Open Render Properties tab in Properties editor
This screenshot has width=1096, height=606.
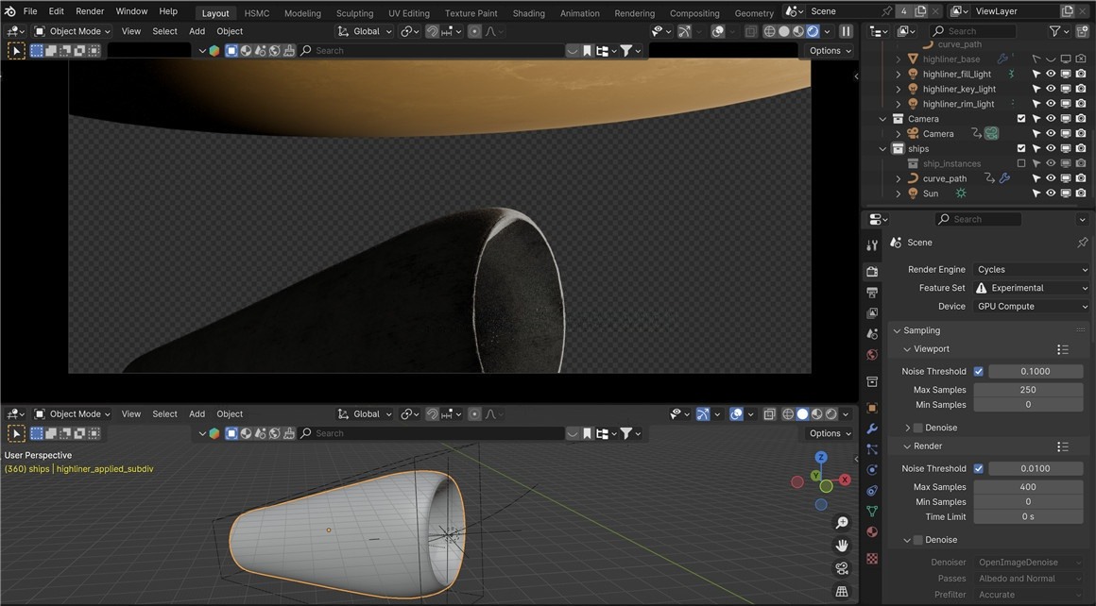click(x=871, y=271)
